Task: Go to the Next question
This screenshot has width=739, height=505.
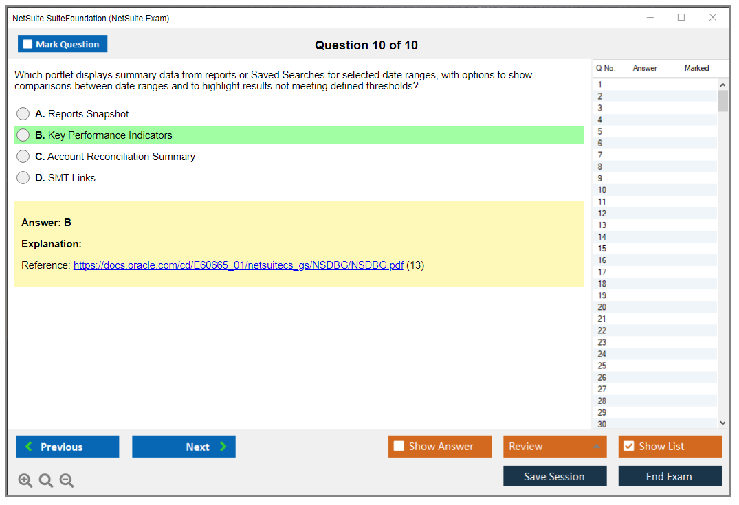Action: (184, 446)
